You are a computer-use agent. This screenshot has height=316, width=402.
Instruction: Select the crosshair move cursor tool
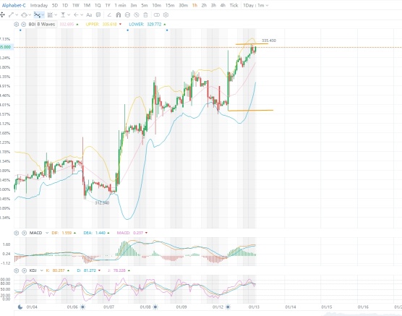(2, 15)
